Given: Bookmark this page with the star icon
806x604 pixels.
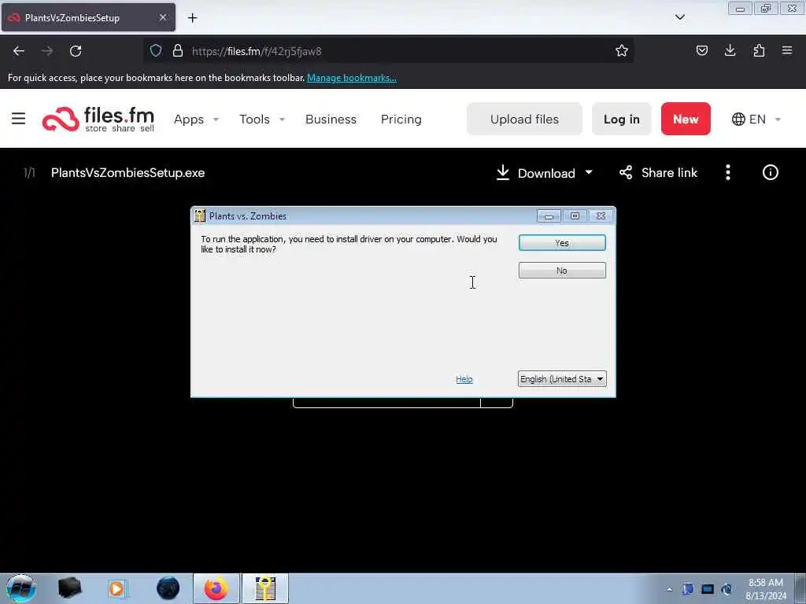Looking at the screenshot, I should tap(622, 50).
